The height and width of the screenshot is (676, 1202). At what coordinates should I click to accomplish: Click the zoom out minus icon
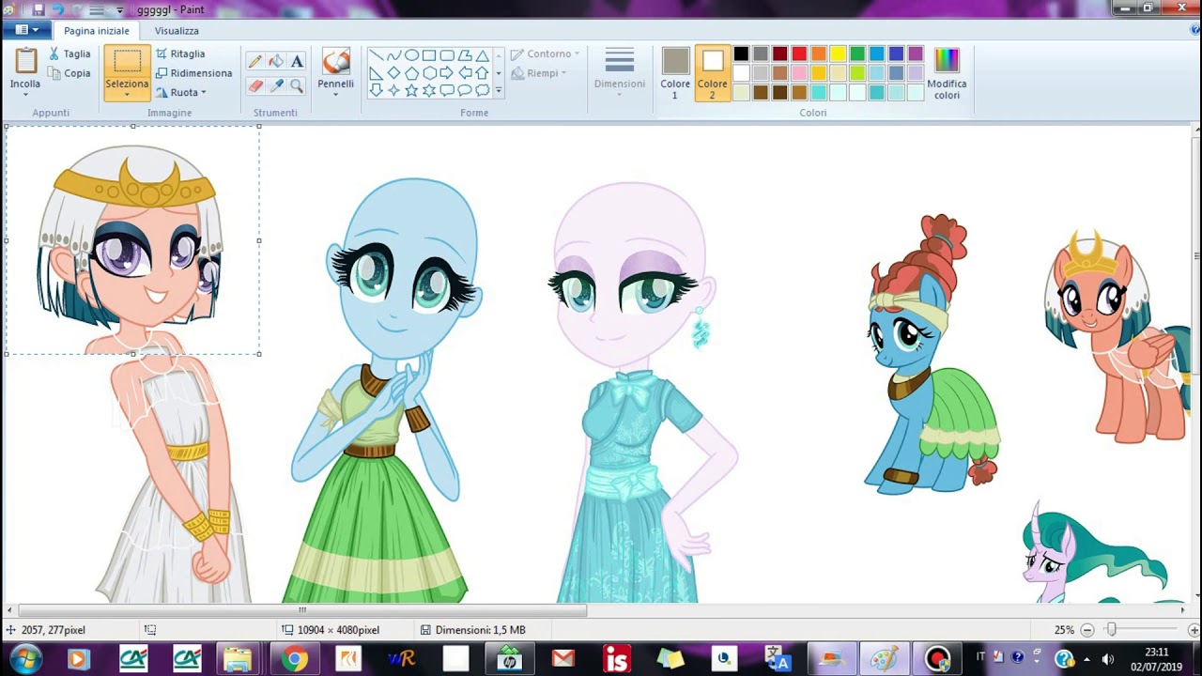(1087, 630)
